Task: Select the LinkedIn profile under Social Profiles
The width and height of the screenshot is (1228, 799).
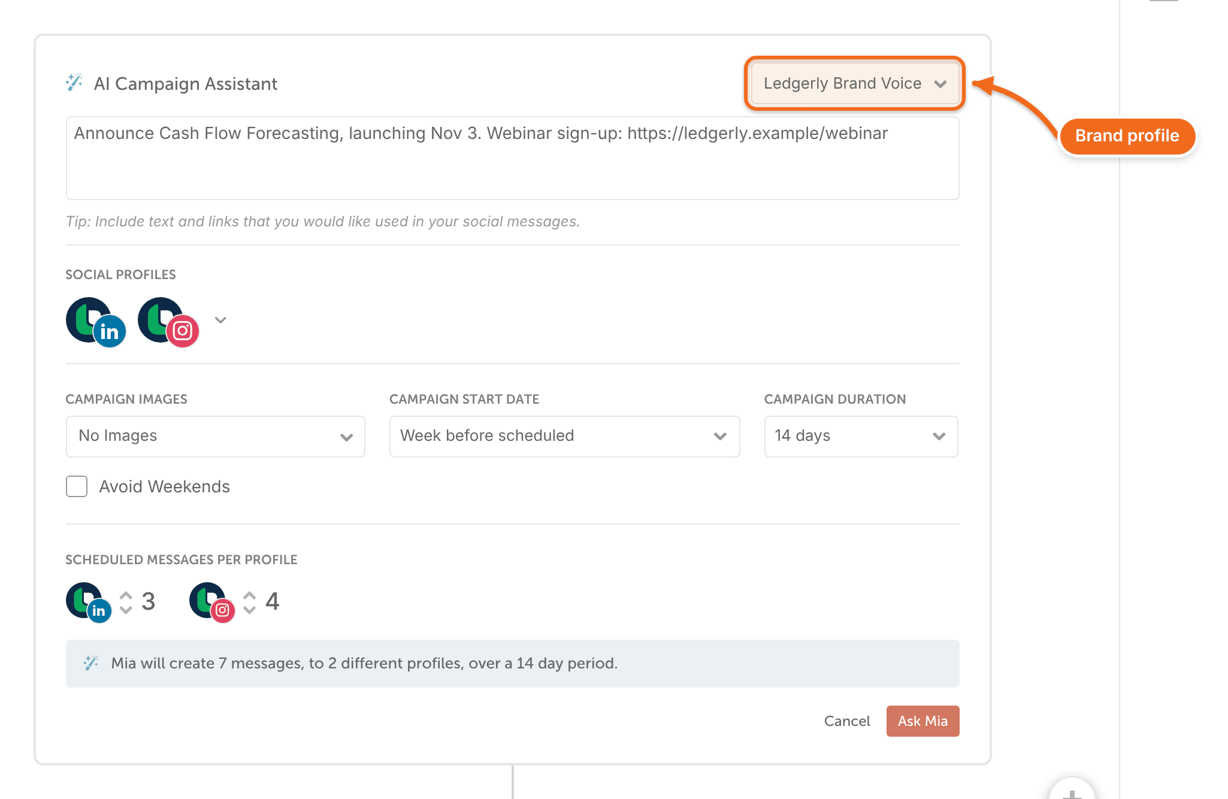Action: (96, 322)
